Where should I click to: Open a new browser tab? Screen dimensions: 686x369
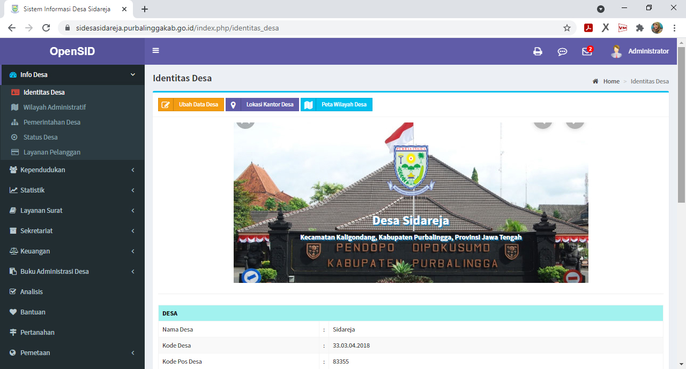tap(145, 9)
